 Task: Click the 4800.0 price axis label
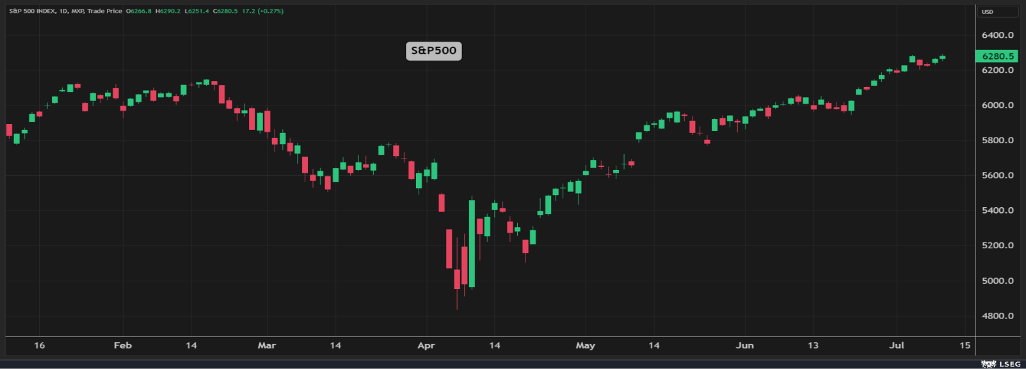pyautogui.click(x=998, y=316)
